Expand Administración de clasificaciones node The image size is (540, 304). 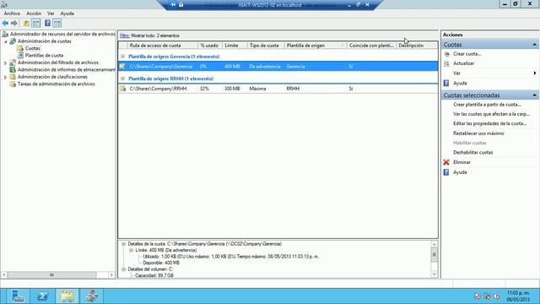(6, 77)
